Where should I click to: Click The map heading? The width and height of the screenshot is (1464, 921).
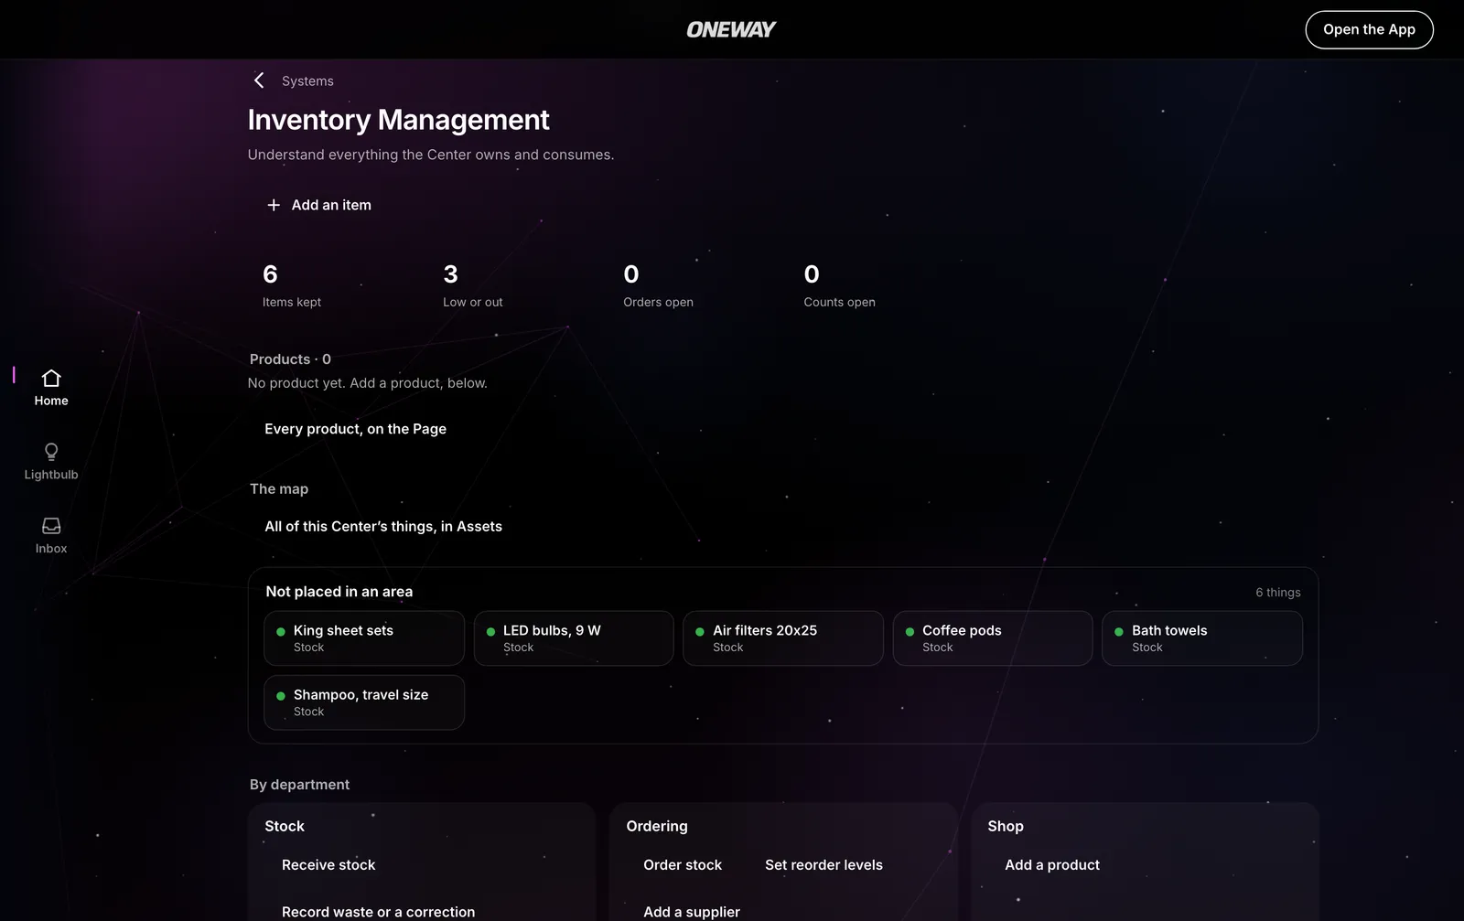click(x=279, y=489)
